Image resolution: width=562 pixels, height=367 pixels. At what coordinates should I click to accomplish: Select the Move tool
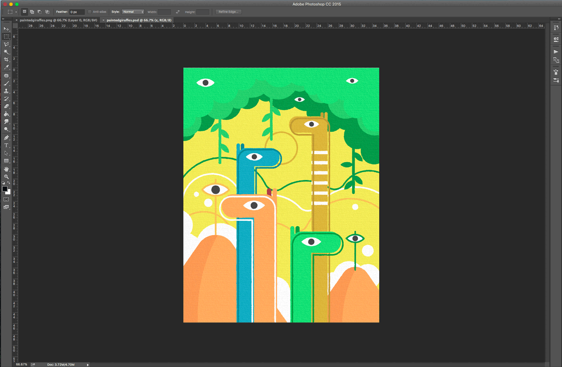point(6,29)
